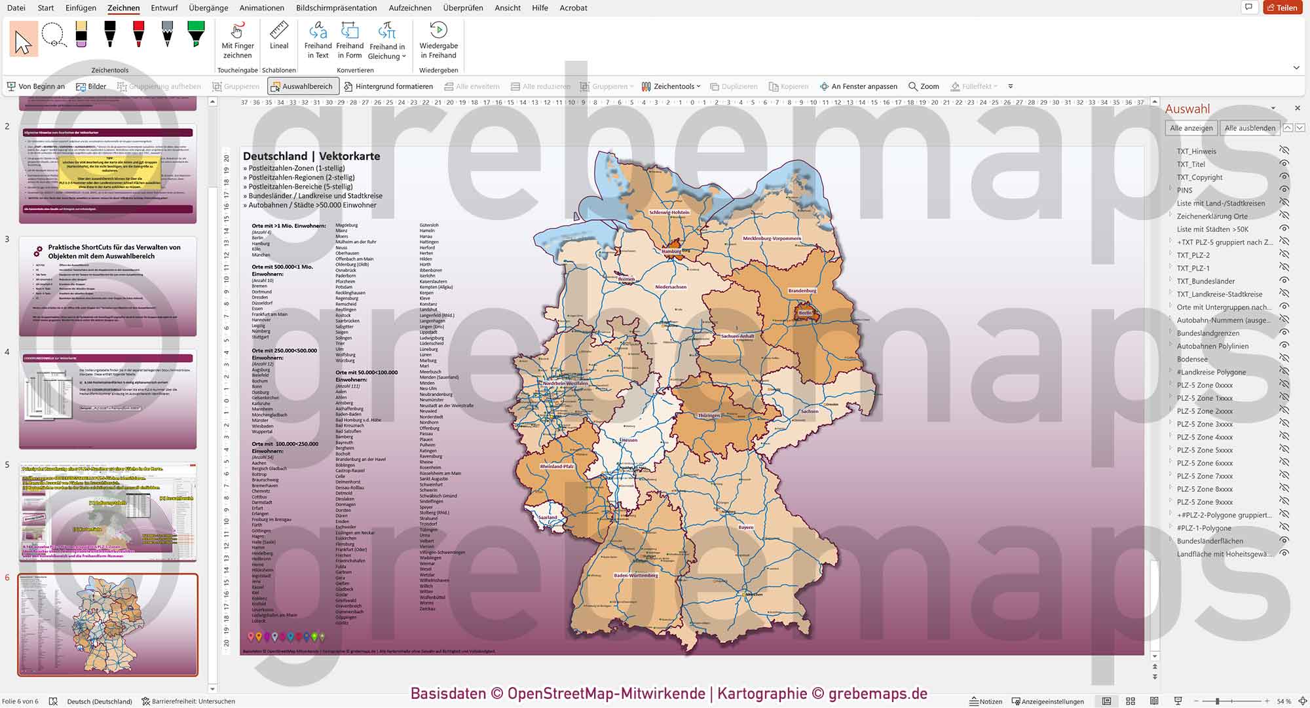Click the Alle ausblenden button
Viewport: 1310px width, 708px height.
coord(1250,128)
